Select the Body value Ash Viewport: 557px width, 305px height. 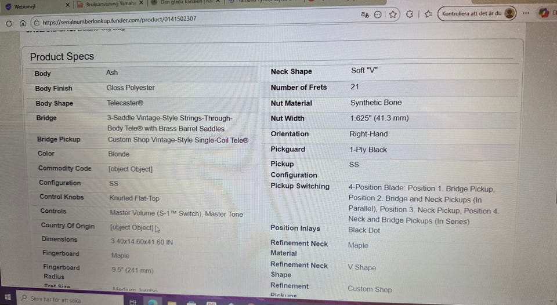(112, 72)
